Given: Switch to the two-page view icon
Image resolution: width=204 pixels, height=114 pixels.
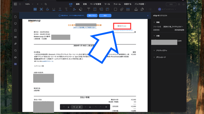Looking at the screenshot, I should [20, 4].
